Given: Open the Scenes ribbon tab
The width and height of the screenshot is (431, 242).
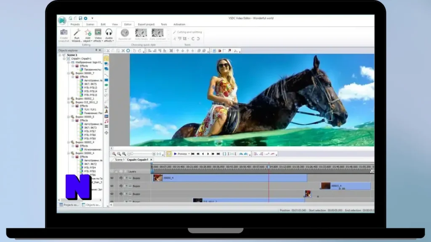Looking at the screenshot, I should pyautogui.click(x=90, y=24).
